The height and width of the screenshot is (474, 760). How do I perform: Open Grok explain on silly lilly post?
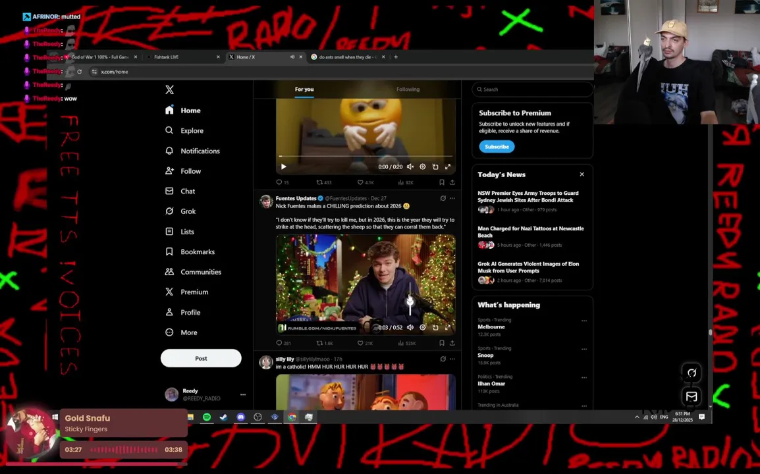coord(443,359)
